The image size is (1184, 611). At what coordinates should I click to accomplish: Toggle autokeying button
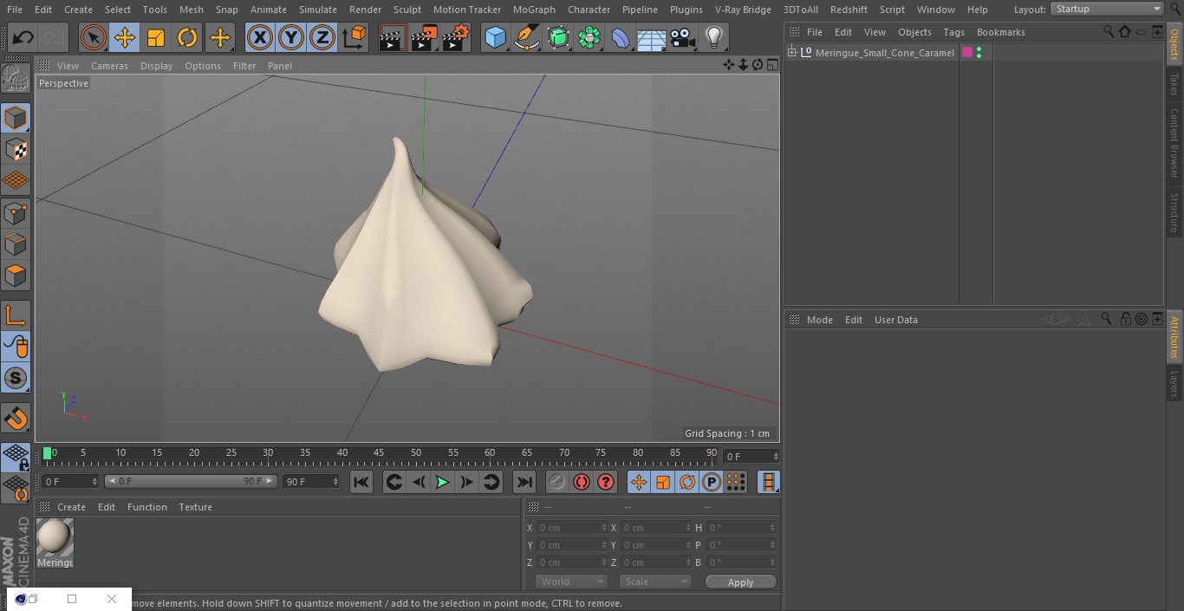tap(582, 482)
